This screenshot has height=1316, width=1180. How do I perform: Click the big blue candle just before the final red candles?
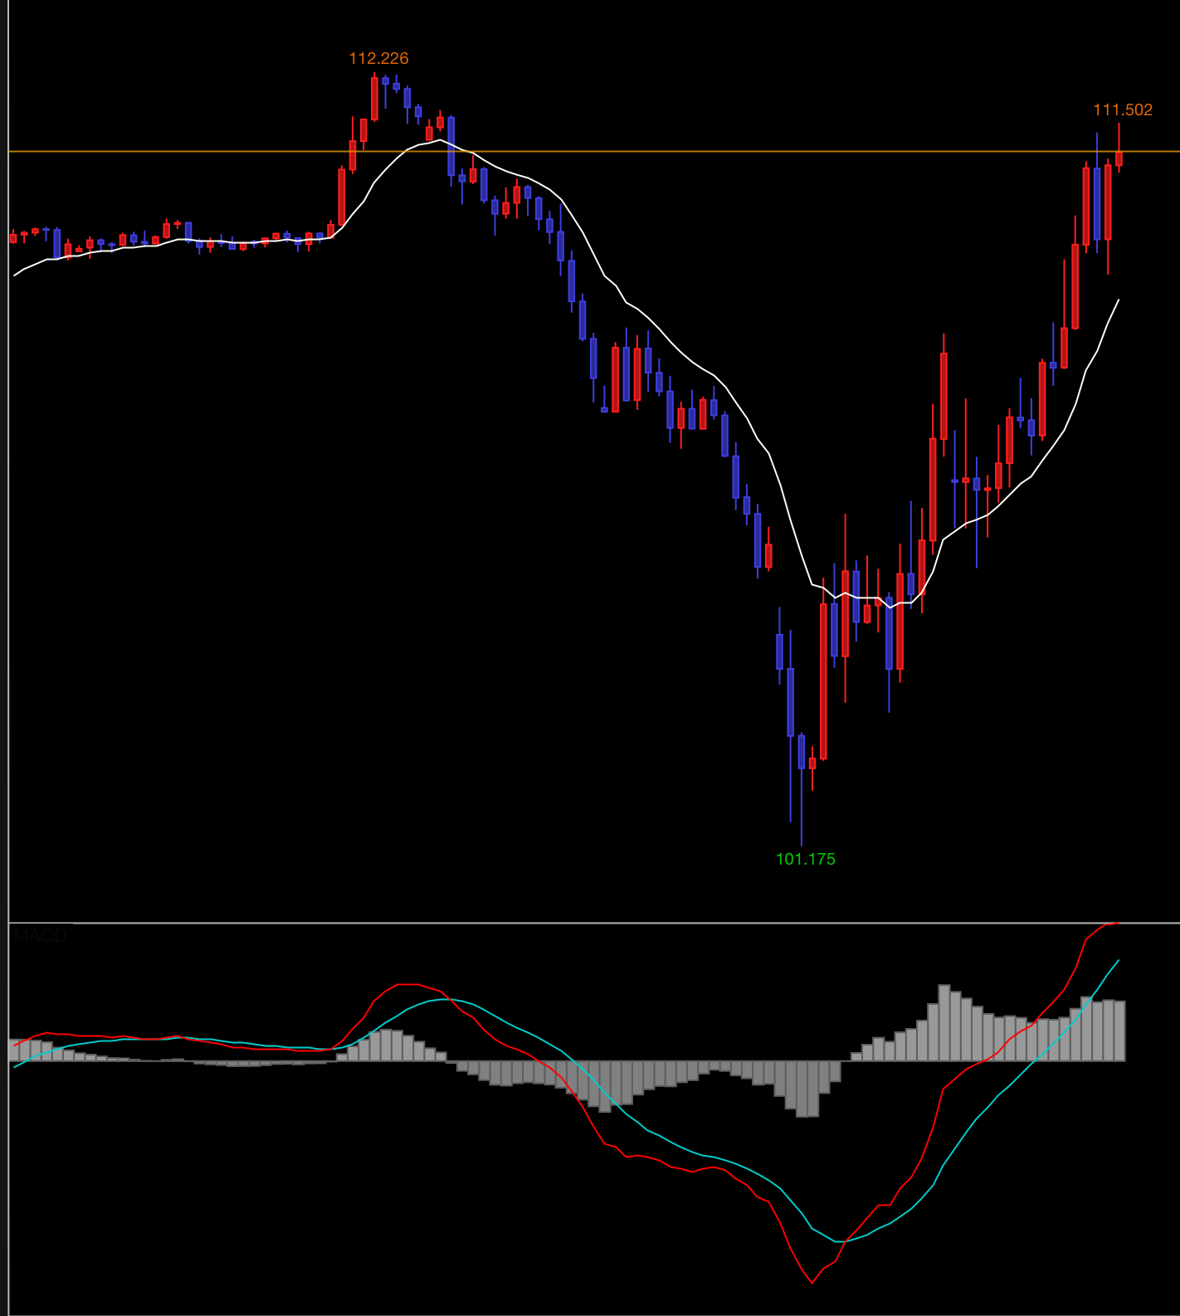[1097, 203]
